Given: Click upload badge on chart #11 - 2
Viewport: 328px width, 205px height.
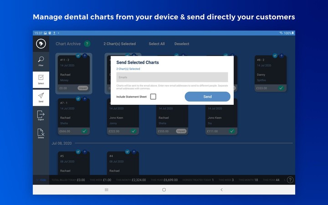Looking at the screenshot, I should click(x=85, y=56).
